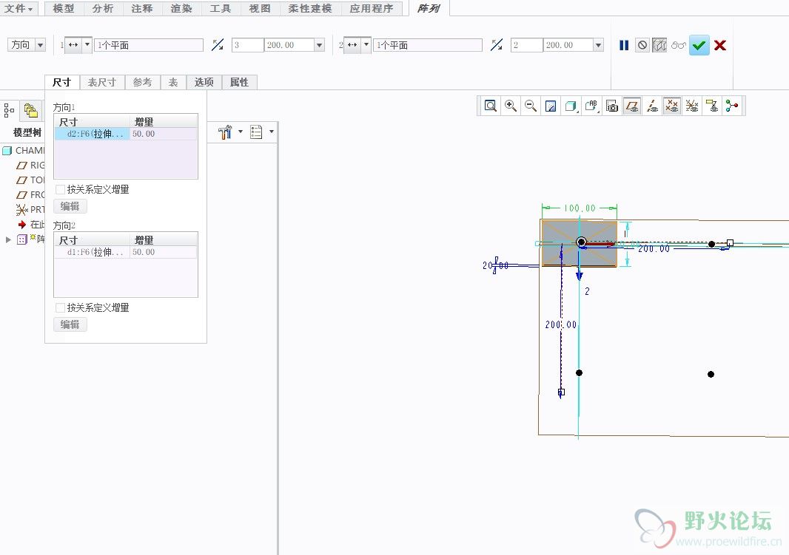789x555 pixels.
Task: Toggle spin center display icon
Action: (x=732, y=106)
